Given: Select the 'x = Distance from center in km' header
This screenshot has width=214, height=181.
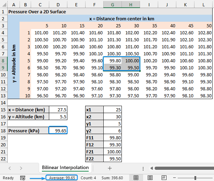Looking at the screenshot, I should tap(122, 19).
